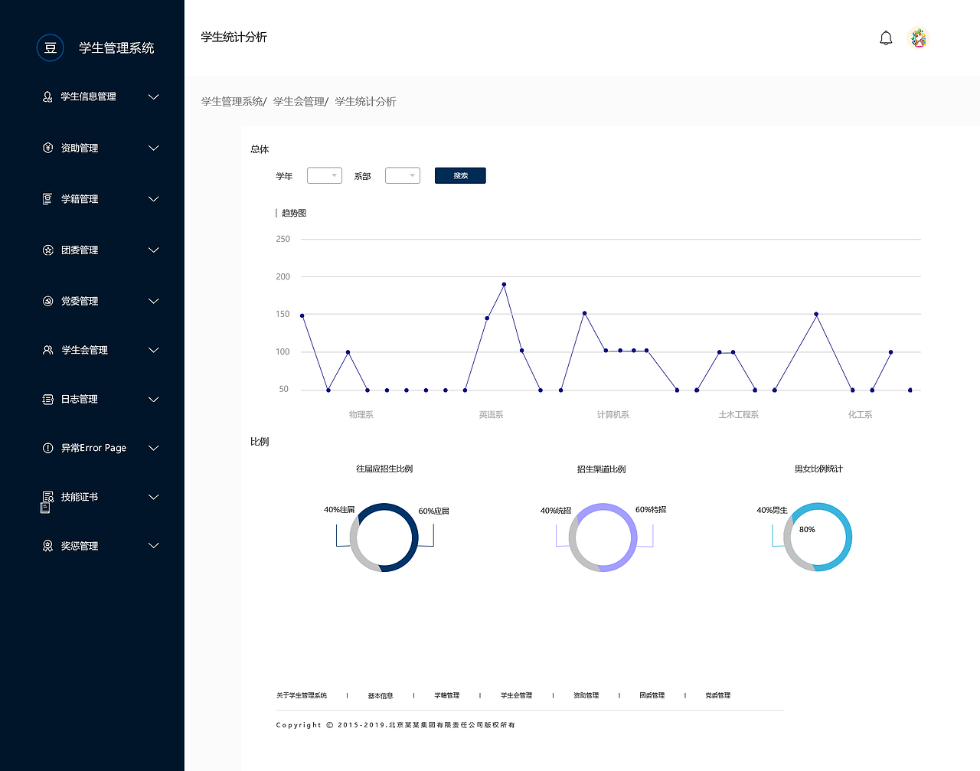Open footer link 关于学生管理系统

tap(302, 695)
